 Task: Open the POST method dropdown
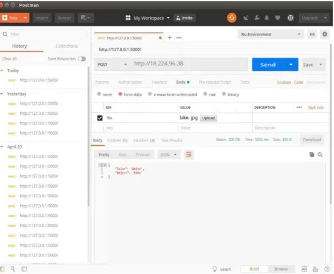point(112,64)
